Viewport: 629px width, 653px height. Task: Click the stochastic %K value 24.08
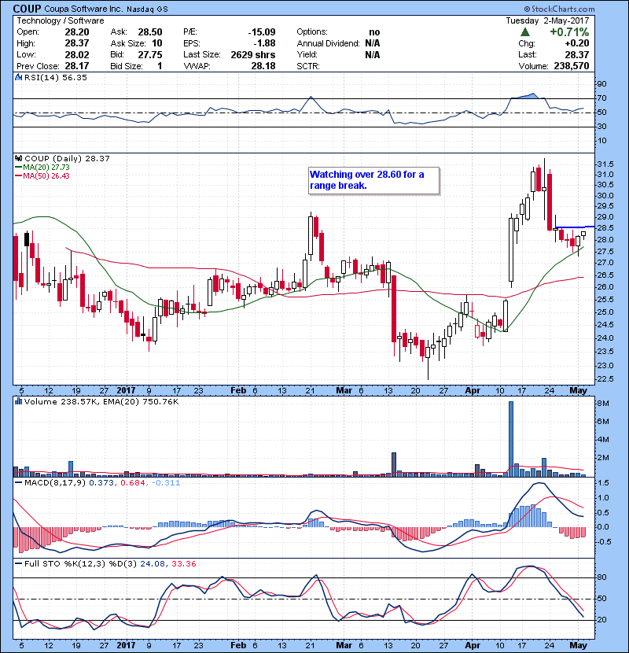[153, 564]
